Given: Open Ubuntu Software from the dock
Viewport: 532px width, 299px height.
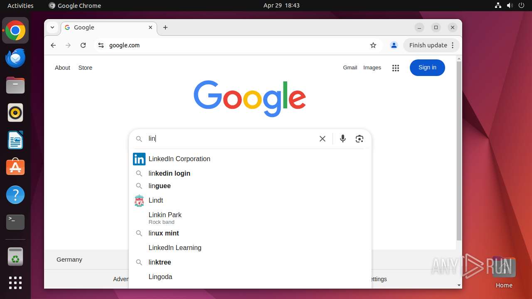Looking at the screenshot, I should click(15, 167).
